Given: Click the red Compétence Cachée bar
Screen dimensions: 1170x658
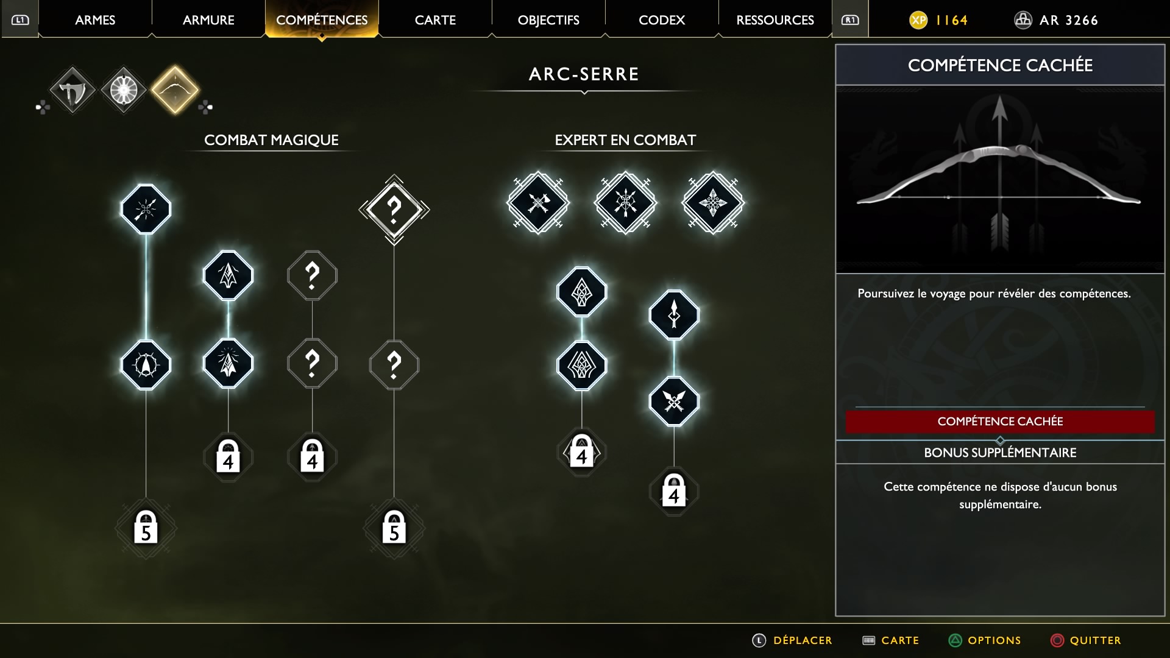Looking at the screenshot, I should click(x=1000, y=422).
